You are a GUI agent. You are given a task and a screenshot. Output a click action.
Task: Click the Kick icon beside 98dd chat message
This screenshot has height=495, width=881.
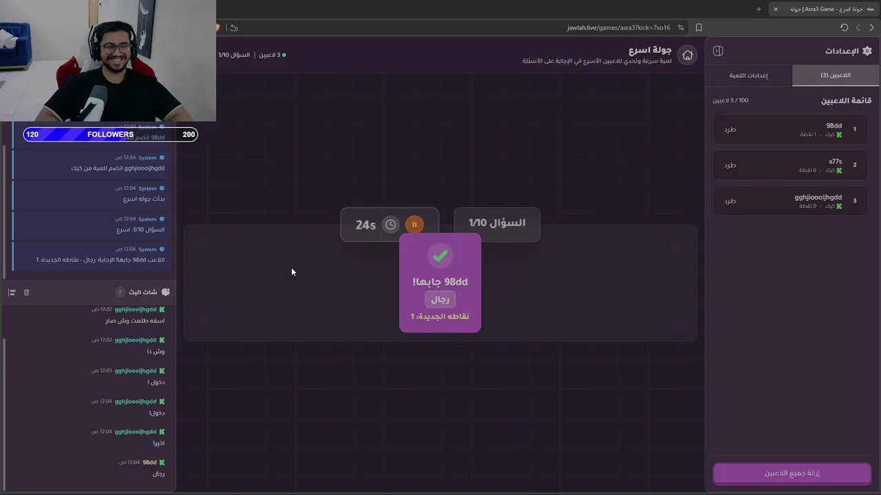point(162,463)
